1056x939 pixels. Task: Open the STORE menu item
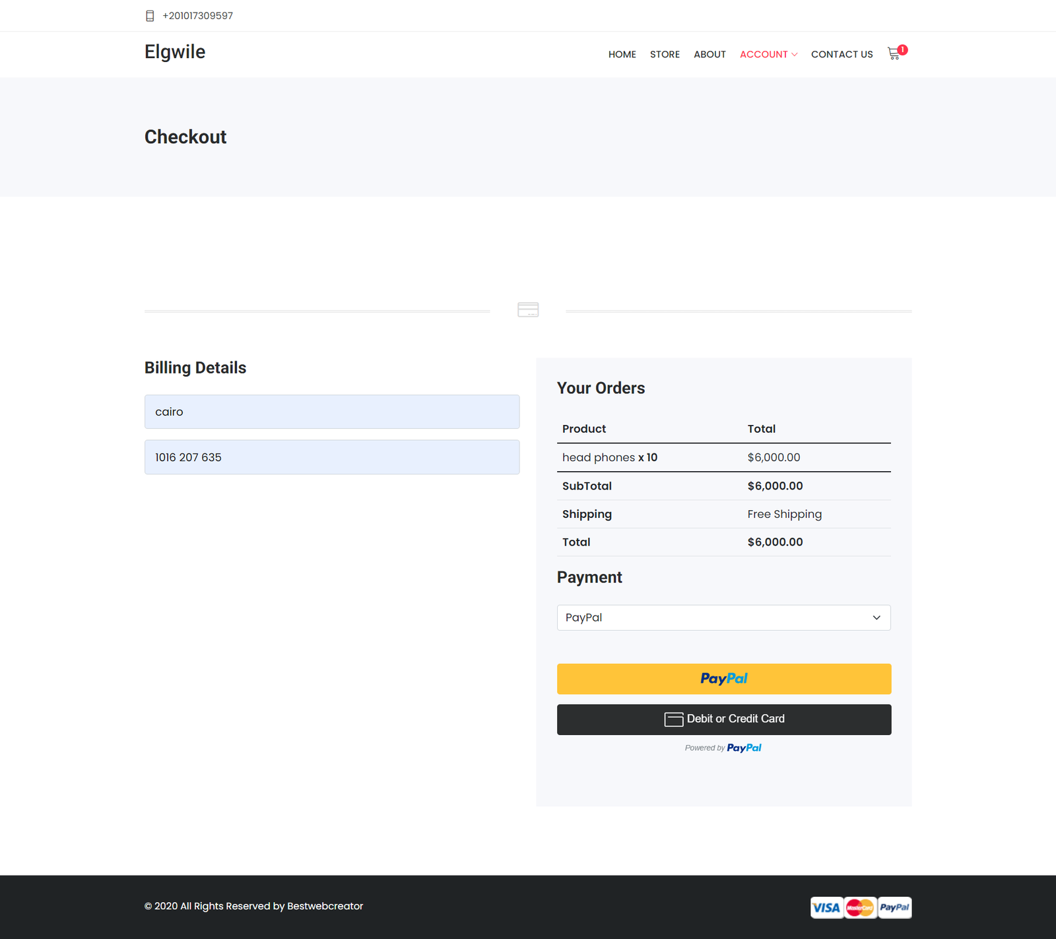(665, 54)
